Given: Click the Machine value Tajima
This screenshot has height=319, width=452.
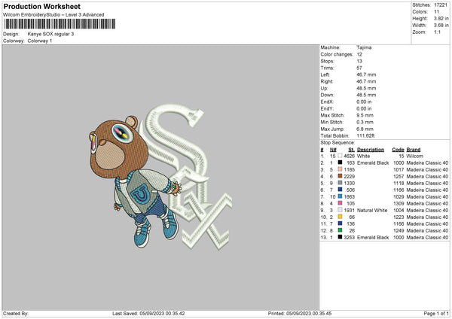Looking at the screenshot, I should [364, 47].
